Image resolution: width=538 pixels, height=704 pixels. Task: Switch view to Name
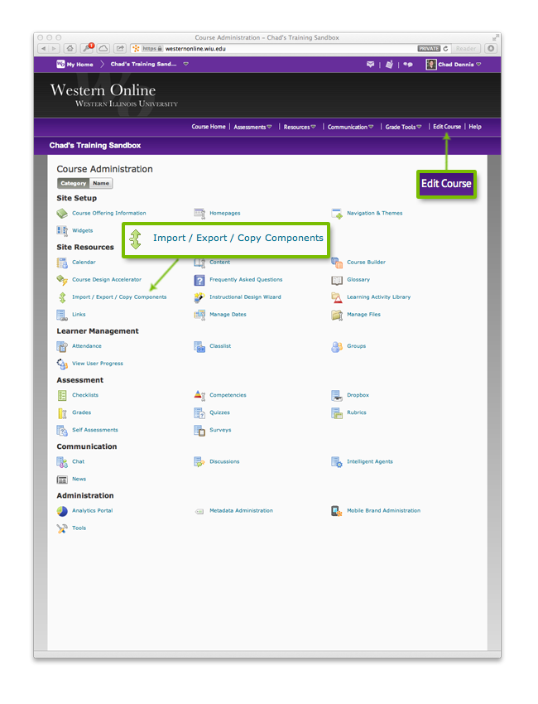tap(101, 183)
